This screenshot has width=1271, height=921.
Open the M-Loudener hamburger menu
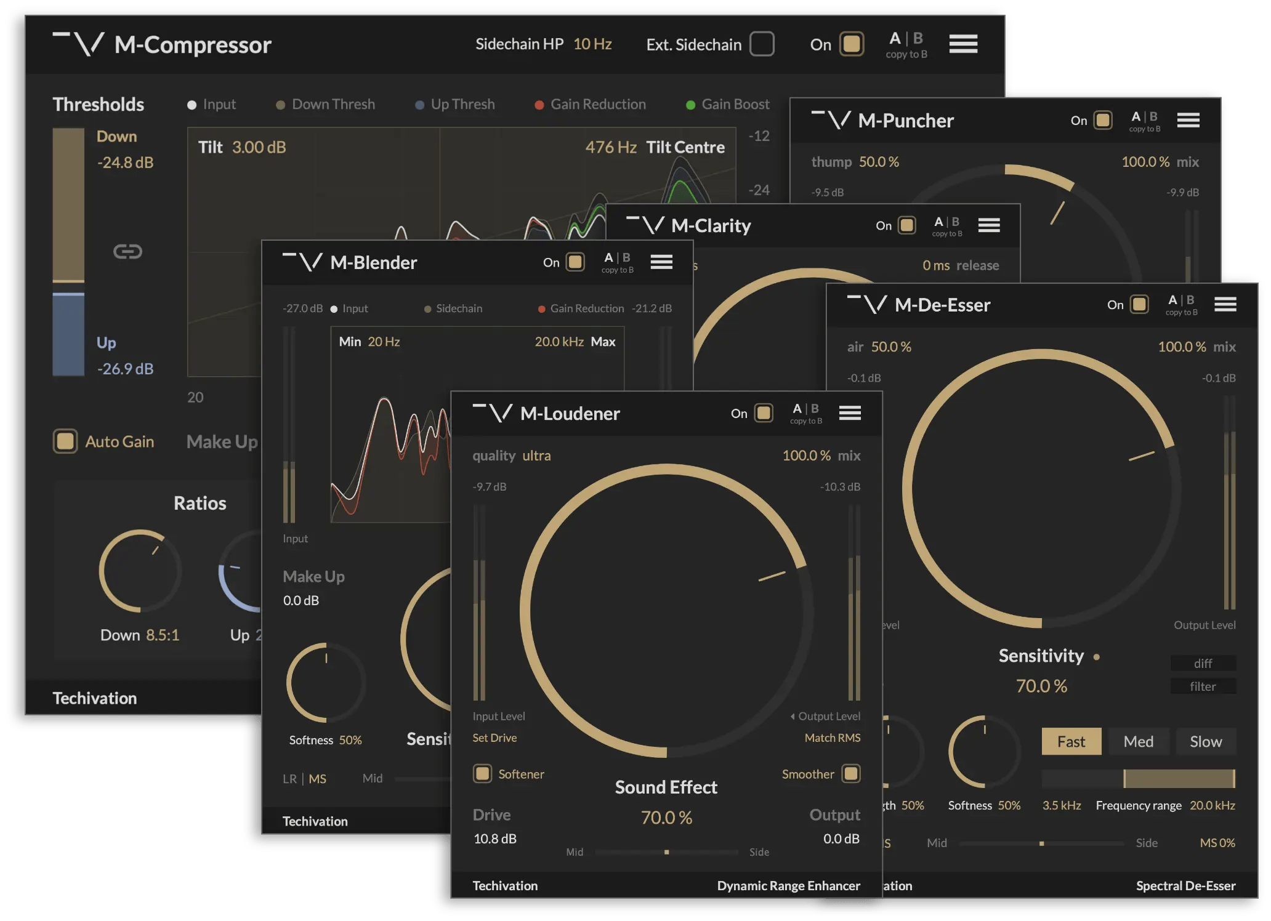point(850,413)
